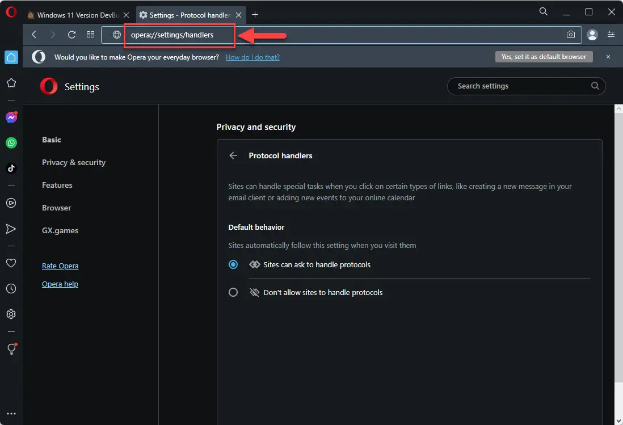This screenshot has height=425, width=623.
Task: Click the Privacy and security heading
Action: tap(256, 127)
